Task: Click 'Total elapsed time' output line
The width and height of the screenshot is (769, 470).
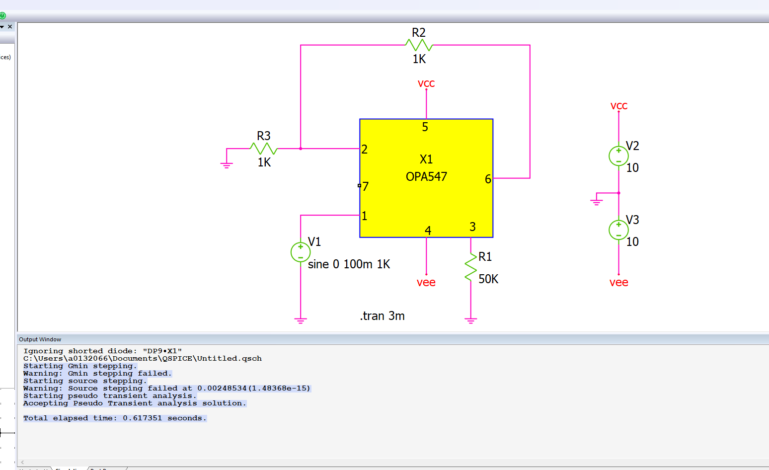Action: [115, 418]
